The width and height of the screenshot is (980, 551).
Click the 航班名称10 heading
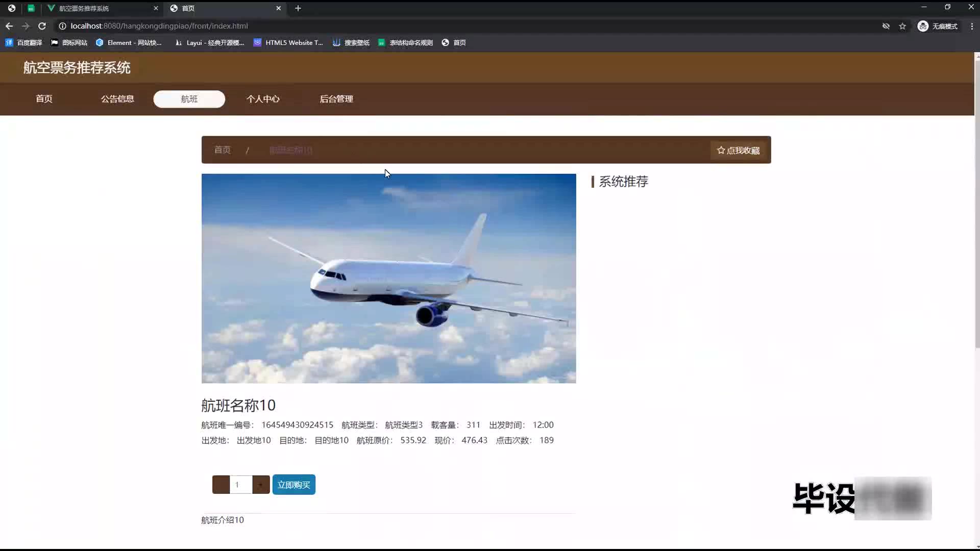[x=238, y=406]
